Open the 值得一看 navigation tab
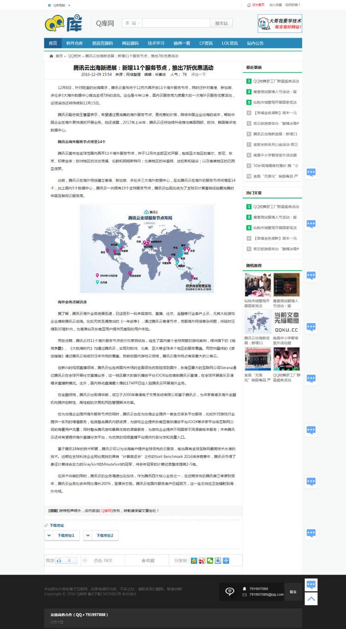The height and width of the screenshot is (629, 346). pyautogui.click(x=182, y=43)
